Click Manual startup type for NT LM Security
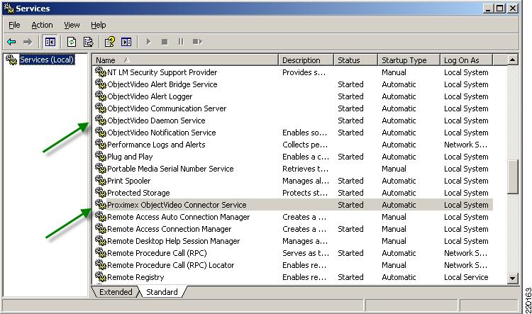Viewport: 532px width, 314px height. click(394, 72)
